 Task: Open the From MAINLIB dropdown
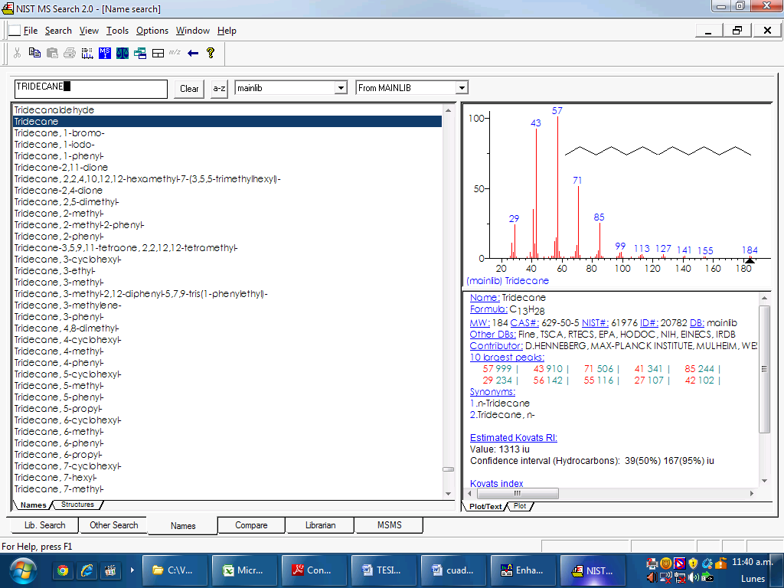point(462,88)
